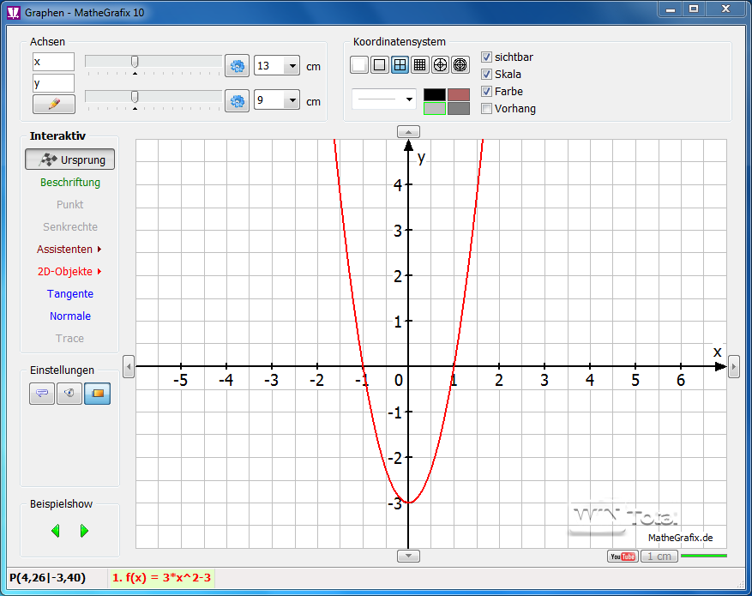
Task: Open the Assistenten submenu
Action: pos(69,250)
